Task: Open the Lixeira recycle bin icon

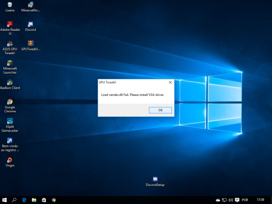Action: (x=10, y=7)
